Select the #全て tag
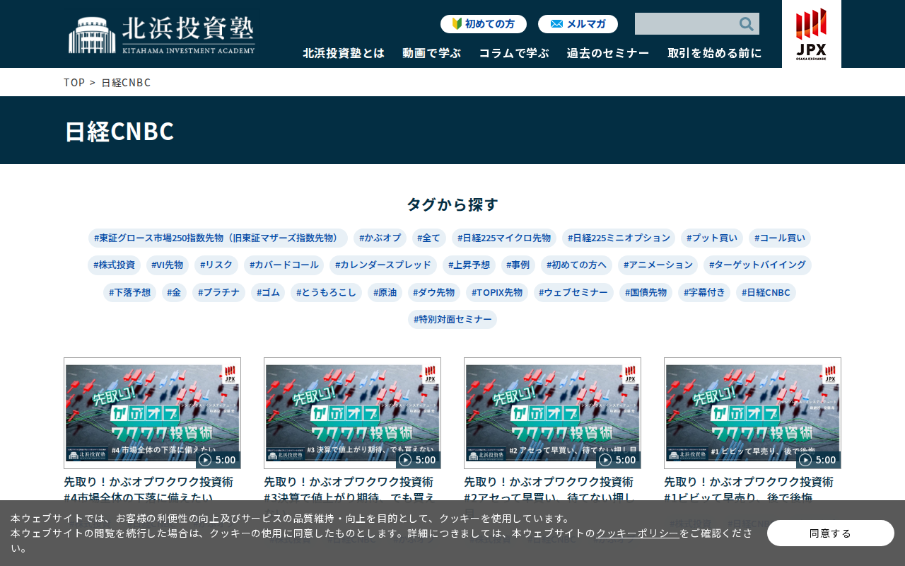905x566 pixels. tap(429, 238)
